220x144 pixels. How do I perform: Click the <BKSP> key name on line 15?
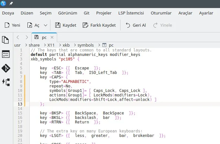[x=56, y=113]
